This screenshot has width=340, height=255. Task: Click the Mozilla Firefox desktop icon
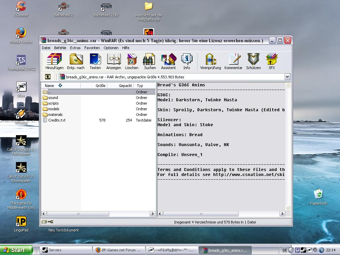pyautogui.click(x=21, y=36)
